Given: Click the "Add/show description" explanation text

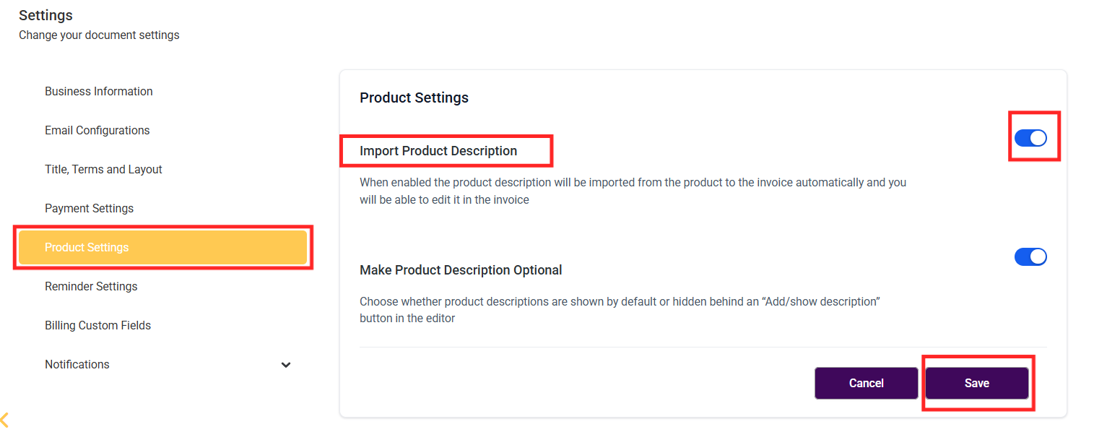Looking at the screenshot, I should click(619, 310).
